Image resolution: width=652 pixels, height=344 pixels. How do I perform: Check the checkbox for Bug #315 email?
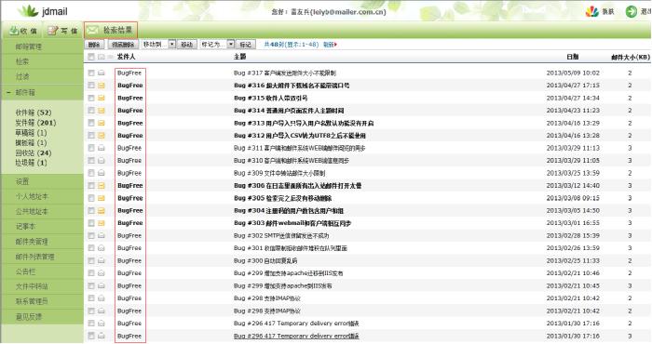click(91, 98)
